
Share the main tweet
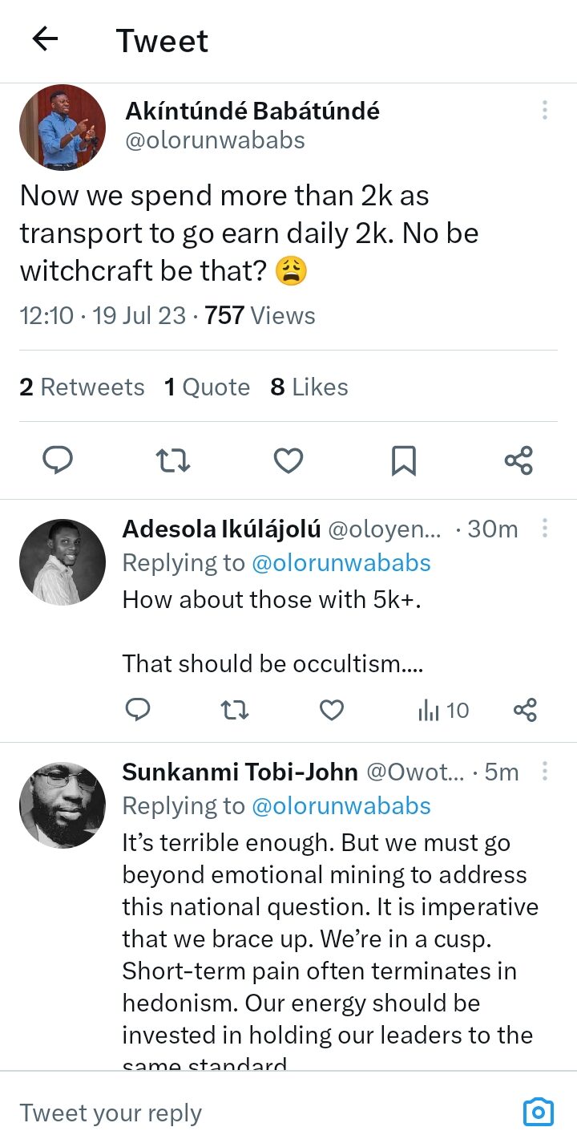tap(518, 460)
